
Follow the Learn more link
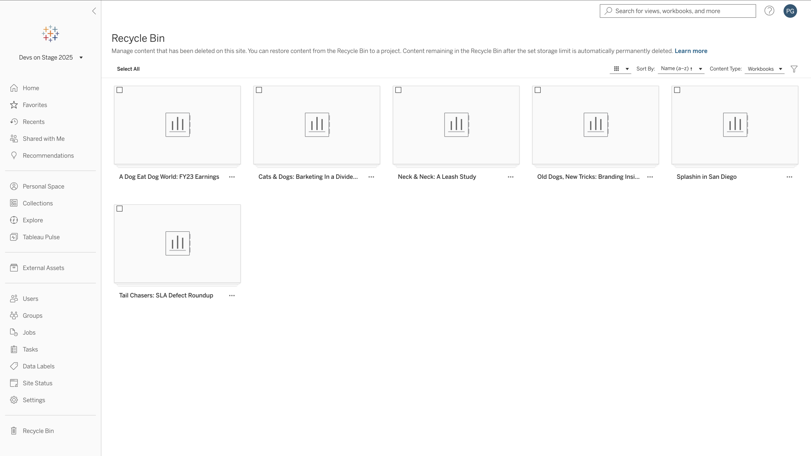(691, 51)
